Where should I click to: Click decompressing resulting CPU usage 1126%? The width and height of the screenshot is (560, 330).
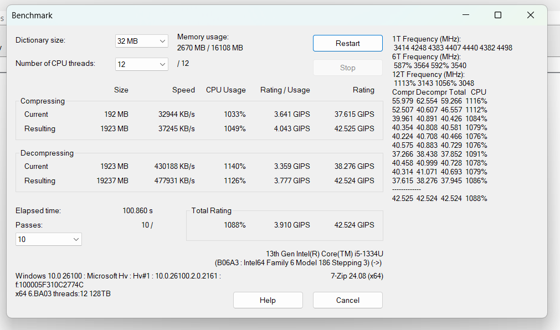tap(235, 181)
